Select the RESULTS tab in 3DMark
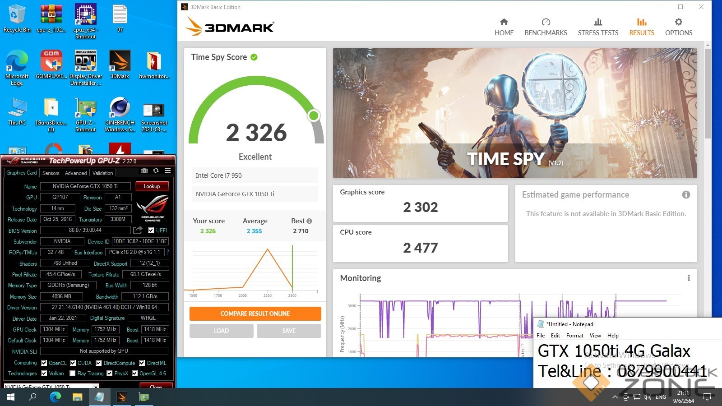This screenshot has height=406, width=722. point(642,27)
